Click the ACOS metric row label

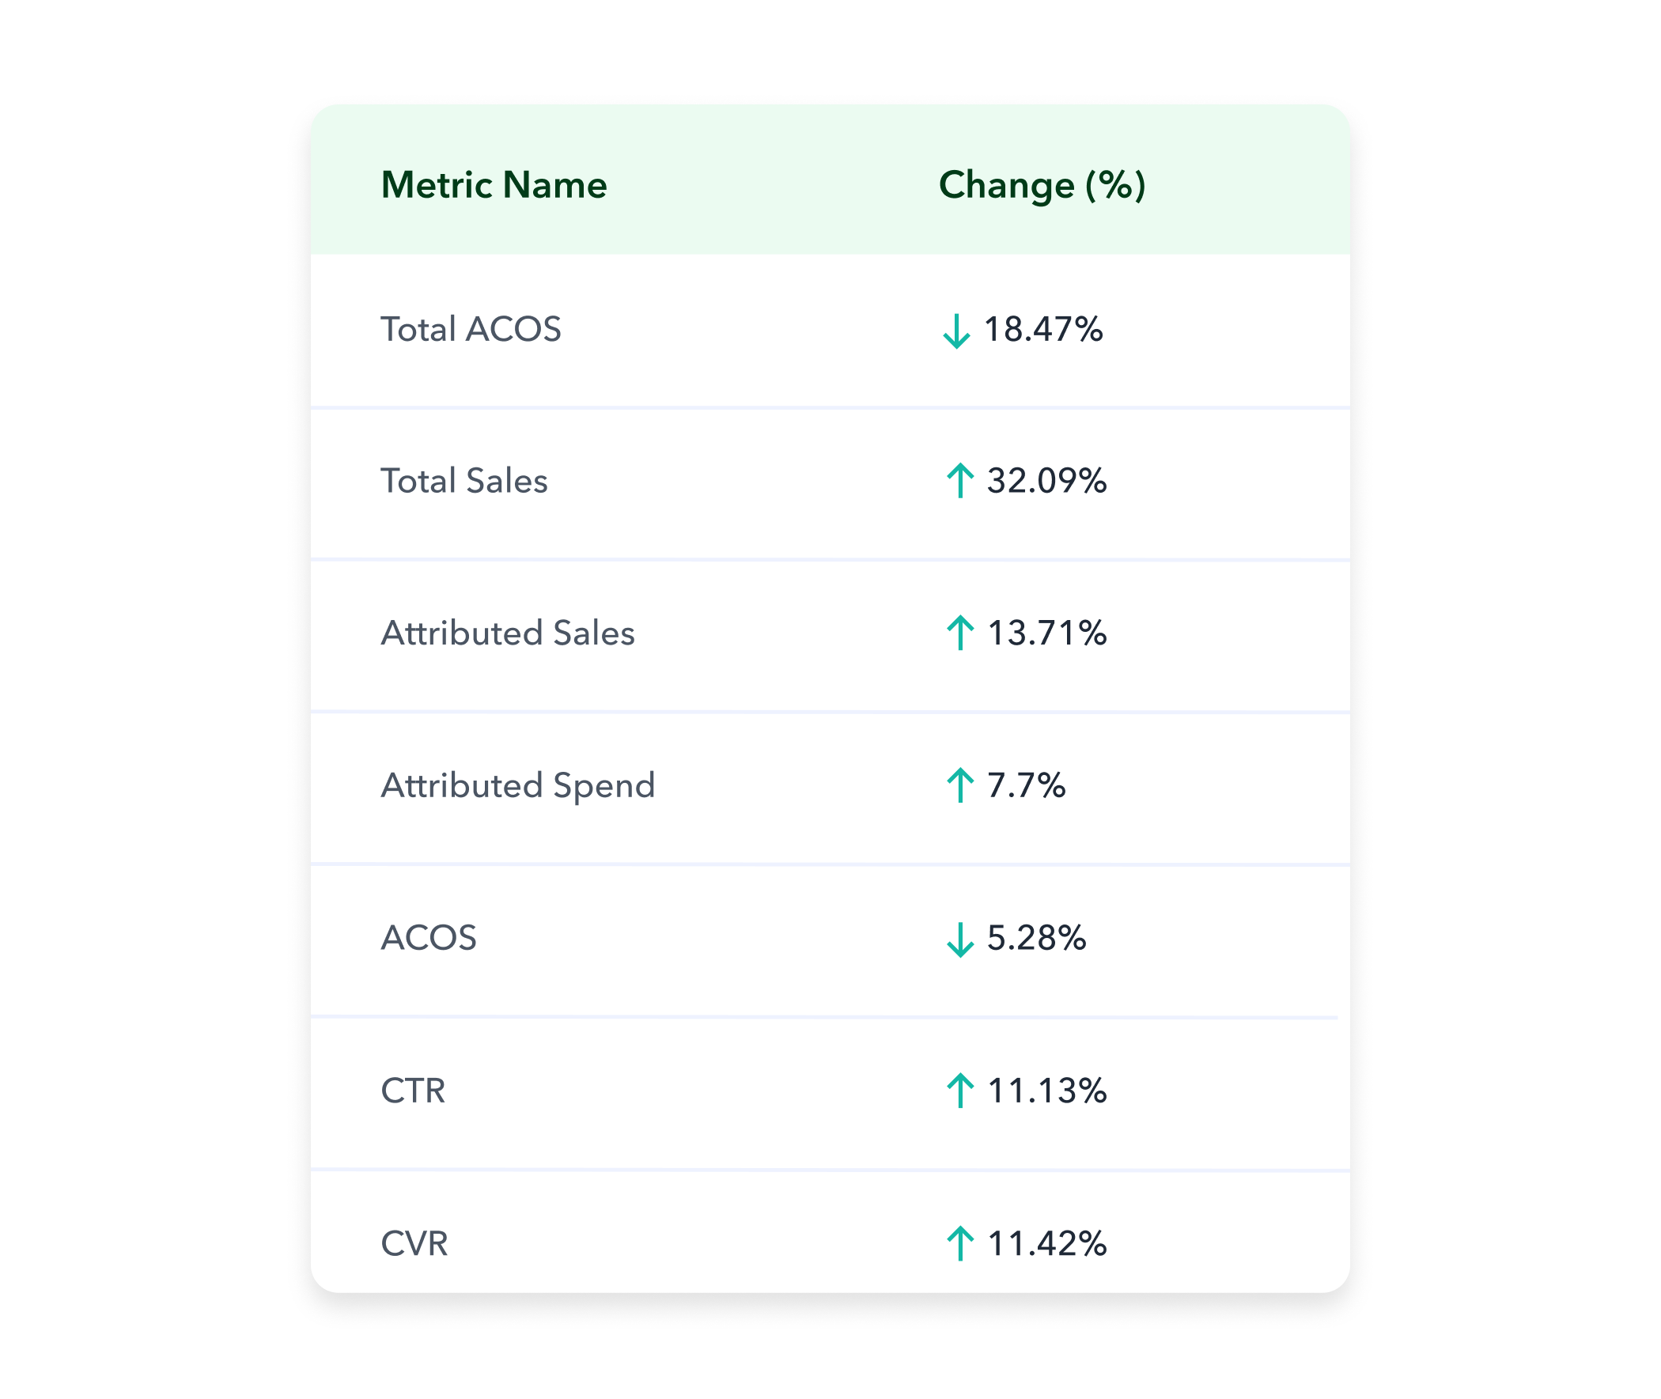click(x=429, y=937)
